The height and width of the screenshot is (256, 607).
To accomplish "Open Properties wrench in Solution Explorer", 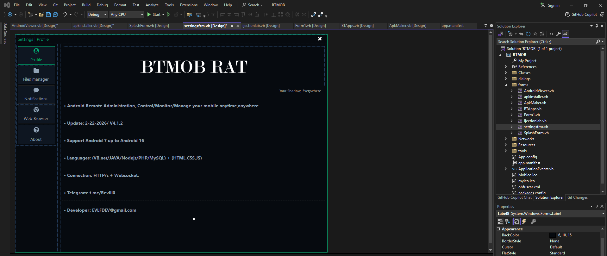I will (559, 34).
